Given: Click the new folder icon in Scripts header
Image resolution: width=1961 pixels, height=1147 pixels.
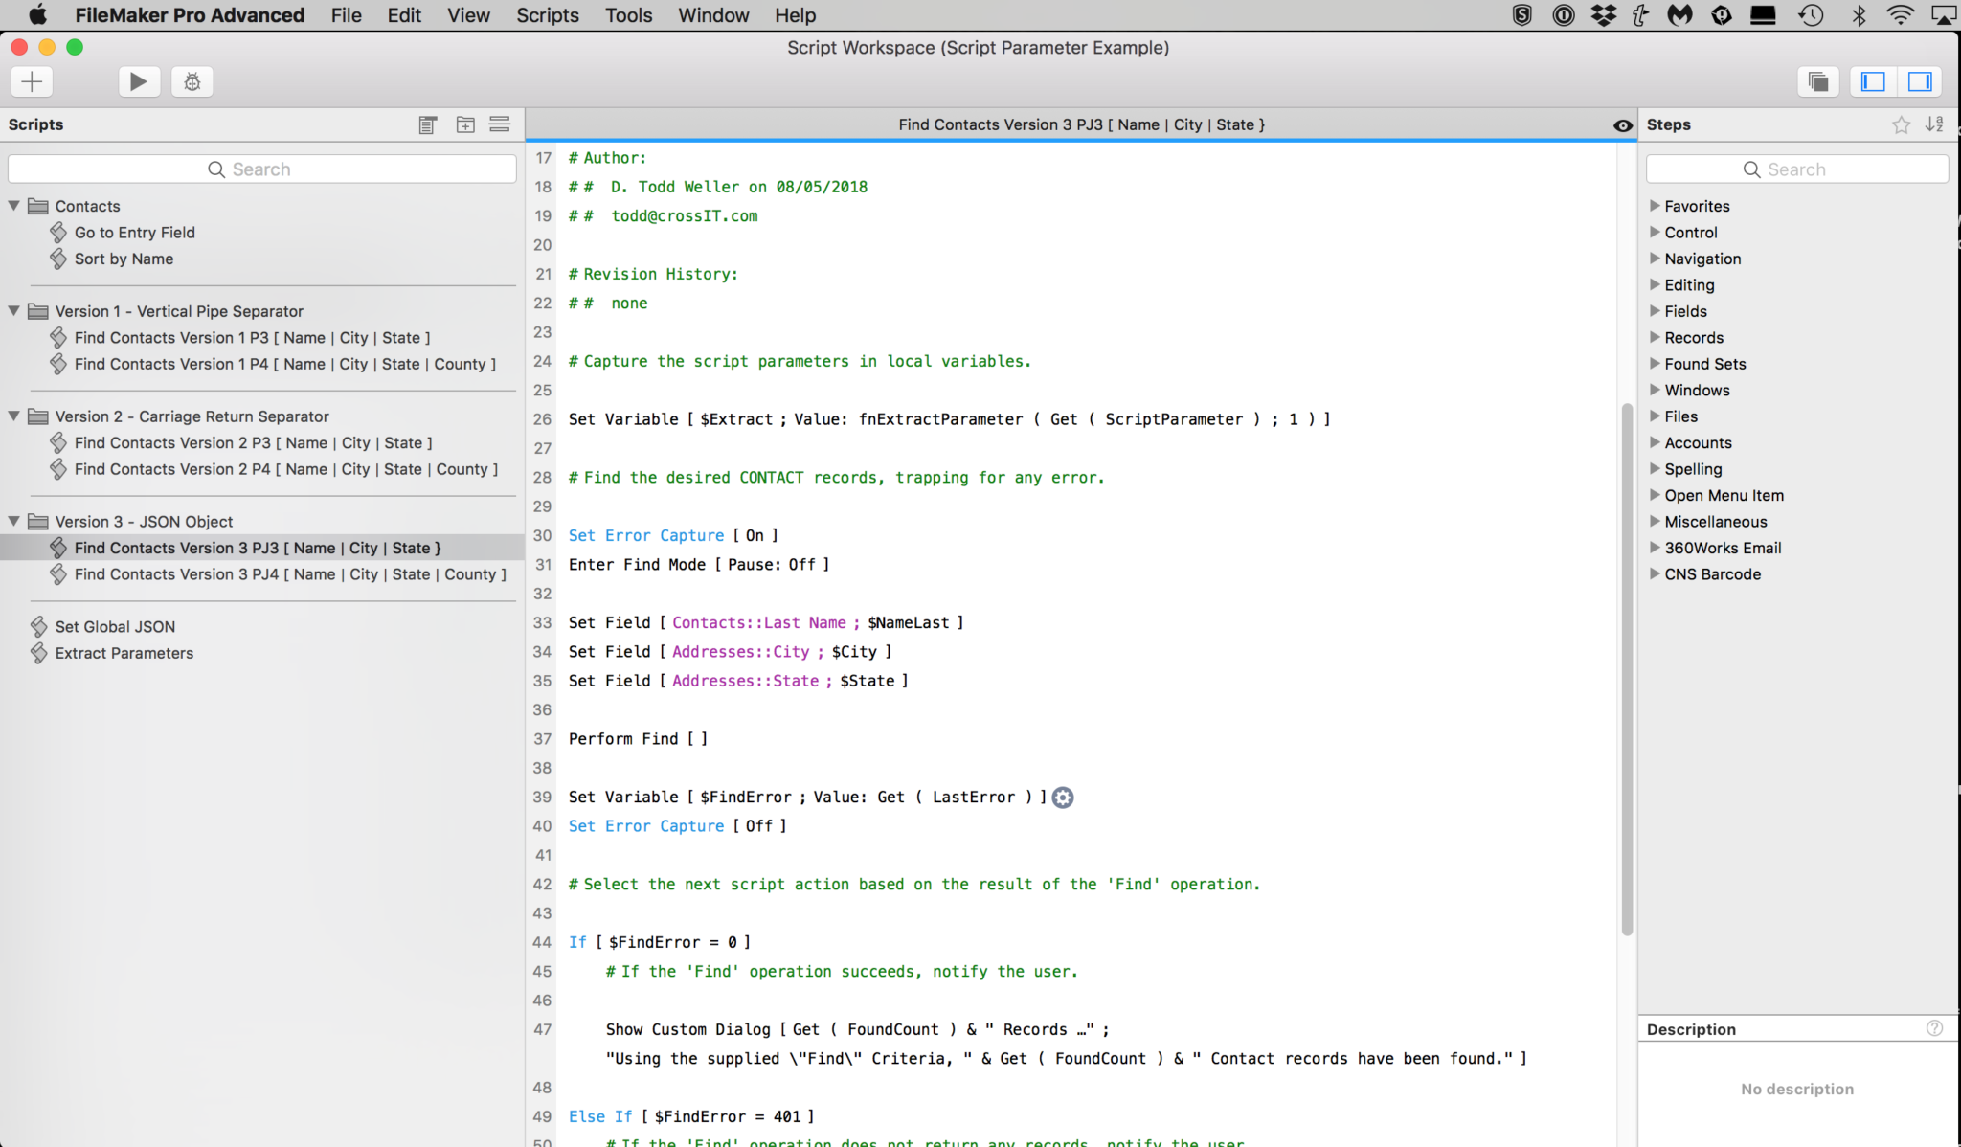Looking at the screenshot, I should 465,124.
